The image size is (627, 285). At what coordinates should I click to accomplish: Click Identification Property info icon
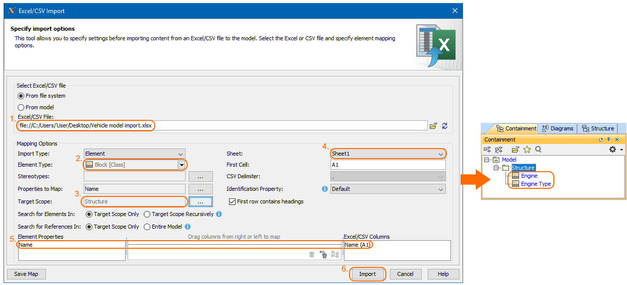click(x=324, y=189)
